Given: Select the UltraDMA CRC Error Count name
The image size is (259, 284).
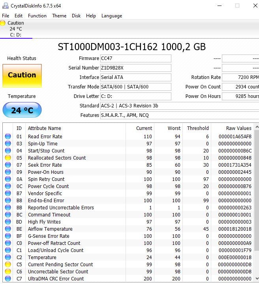Looking at the screenshot, I should (56, 278).
